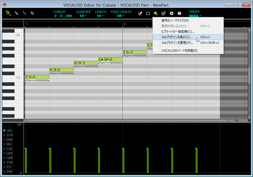
Task: Open the gear settings icon
Action: coord(171,13)
